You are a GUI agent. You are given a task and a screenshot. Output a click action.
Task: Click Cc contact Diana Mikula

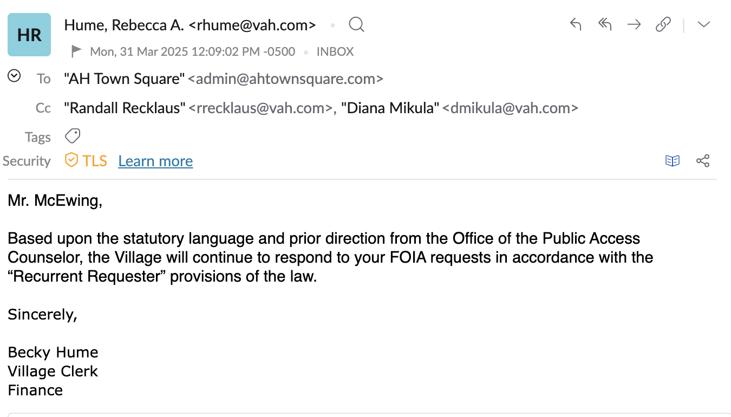coord(390,108)
